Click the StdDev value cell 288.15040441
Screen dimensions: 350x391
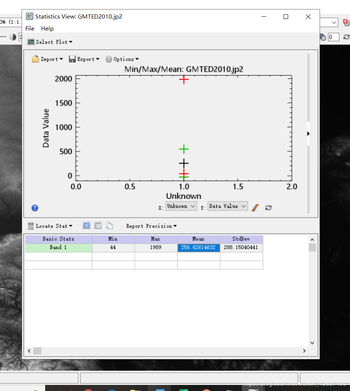coord(241,247)
